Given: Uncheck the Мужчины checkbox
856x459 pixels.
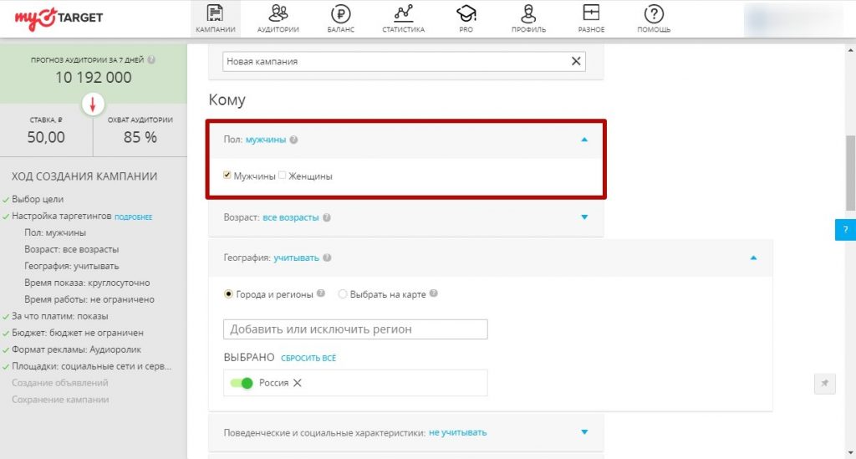Looking at the screenshot, I should tap(227, 176).
